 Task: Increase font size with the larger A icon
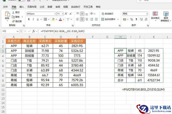click(66, 14)
